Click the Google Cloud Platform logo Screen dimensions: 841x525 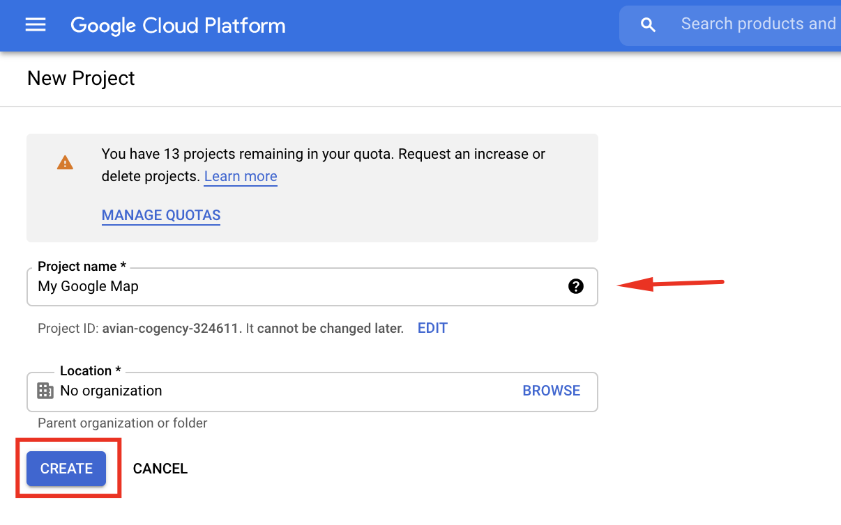click(x=178, y=26)
